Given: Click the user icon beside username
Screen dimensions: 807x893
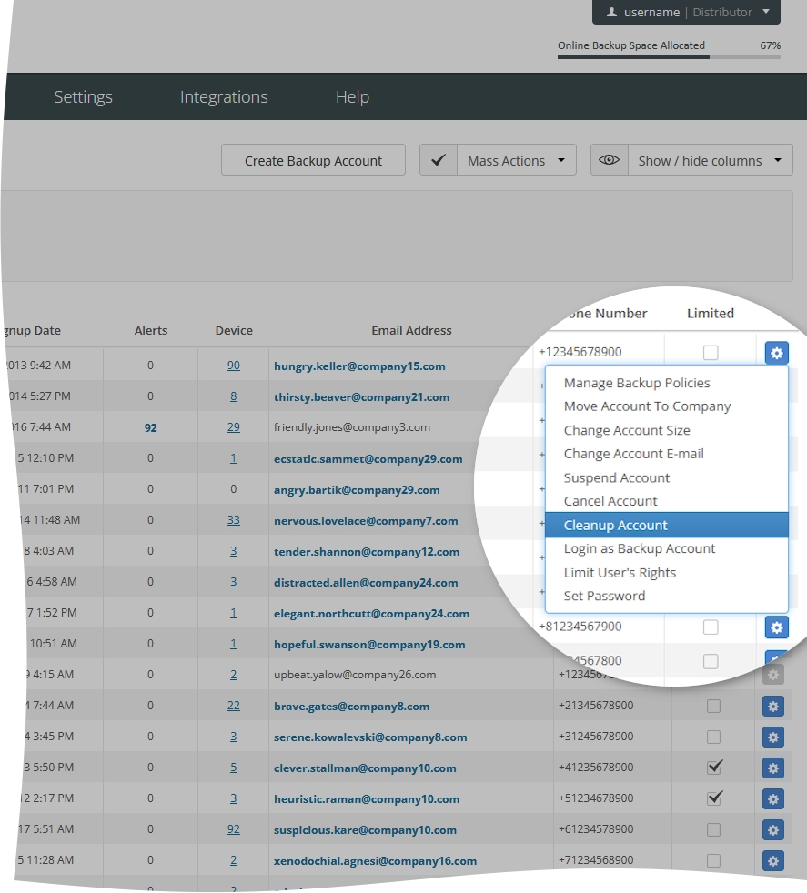Looking at the screenshot, I should (611, 12).
